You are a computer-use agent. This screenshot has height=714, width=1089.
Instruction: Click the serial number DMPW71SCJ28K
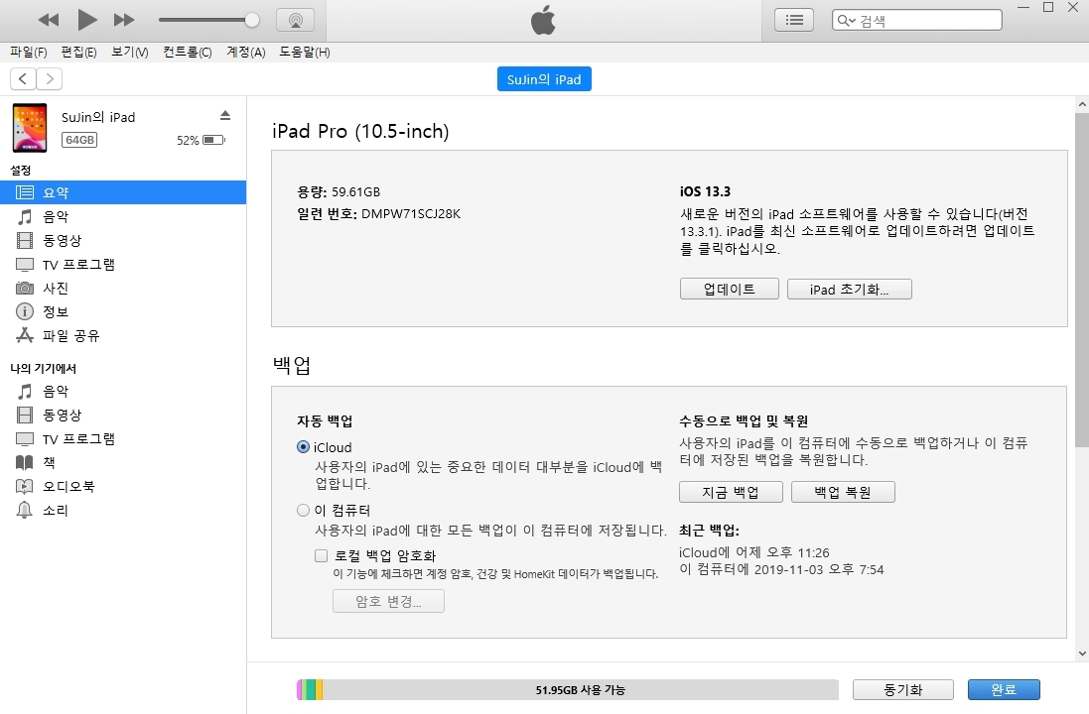(411, 214)
